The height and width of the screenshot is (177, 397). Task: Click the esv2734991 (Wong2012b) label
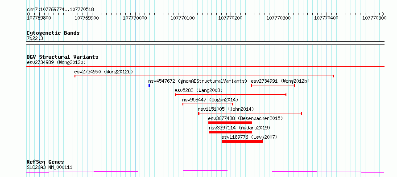pos(280,81)
